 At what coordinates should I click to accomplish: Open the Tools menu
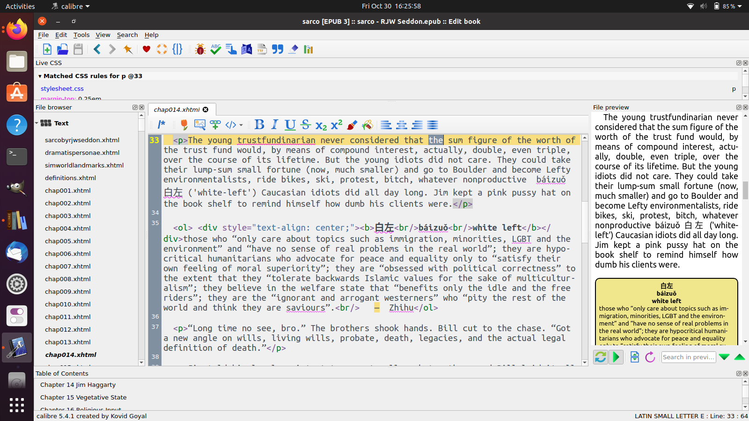81,35
